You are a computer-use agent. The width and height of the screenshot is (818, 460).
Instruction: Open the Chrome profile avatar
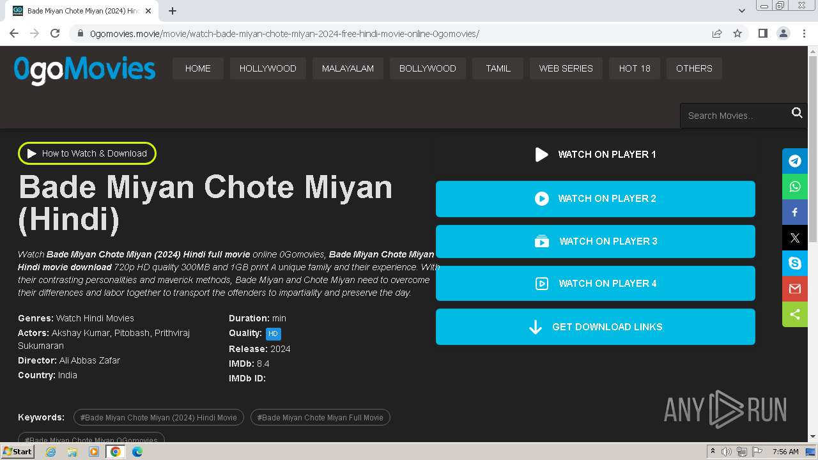[783, 33]
